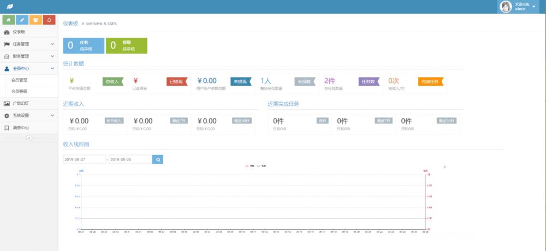Expand the 任务管理 sidebar menu
The image size is (546, 251).
tap(28, 44)
